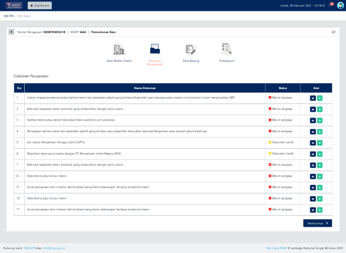Click green plus icon for row 11
This screenshot has height=253, width=346.
(x=319, y=209)
